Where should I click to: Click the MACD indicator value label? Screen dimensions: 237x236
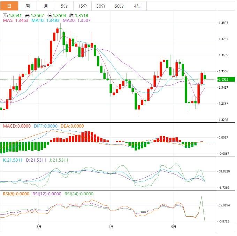tap(17, 126)
